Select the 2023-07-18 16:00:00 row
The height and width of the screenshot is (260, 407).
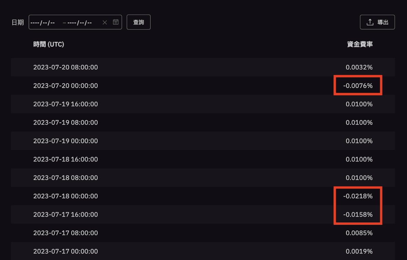[203, 159]
